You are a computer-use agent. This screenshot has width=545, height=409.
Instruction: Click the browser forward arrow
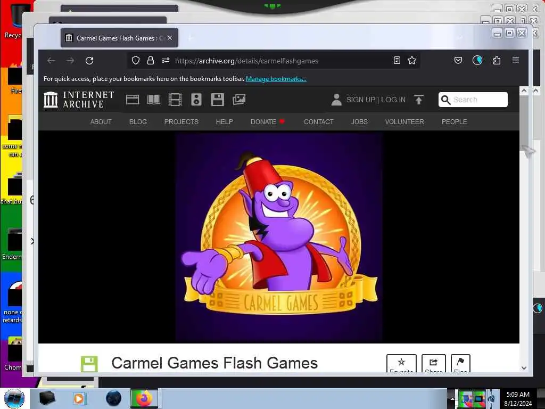(x=70, y=61)
